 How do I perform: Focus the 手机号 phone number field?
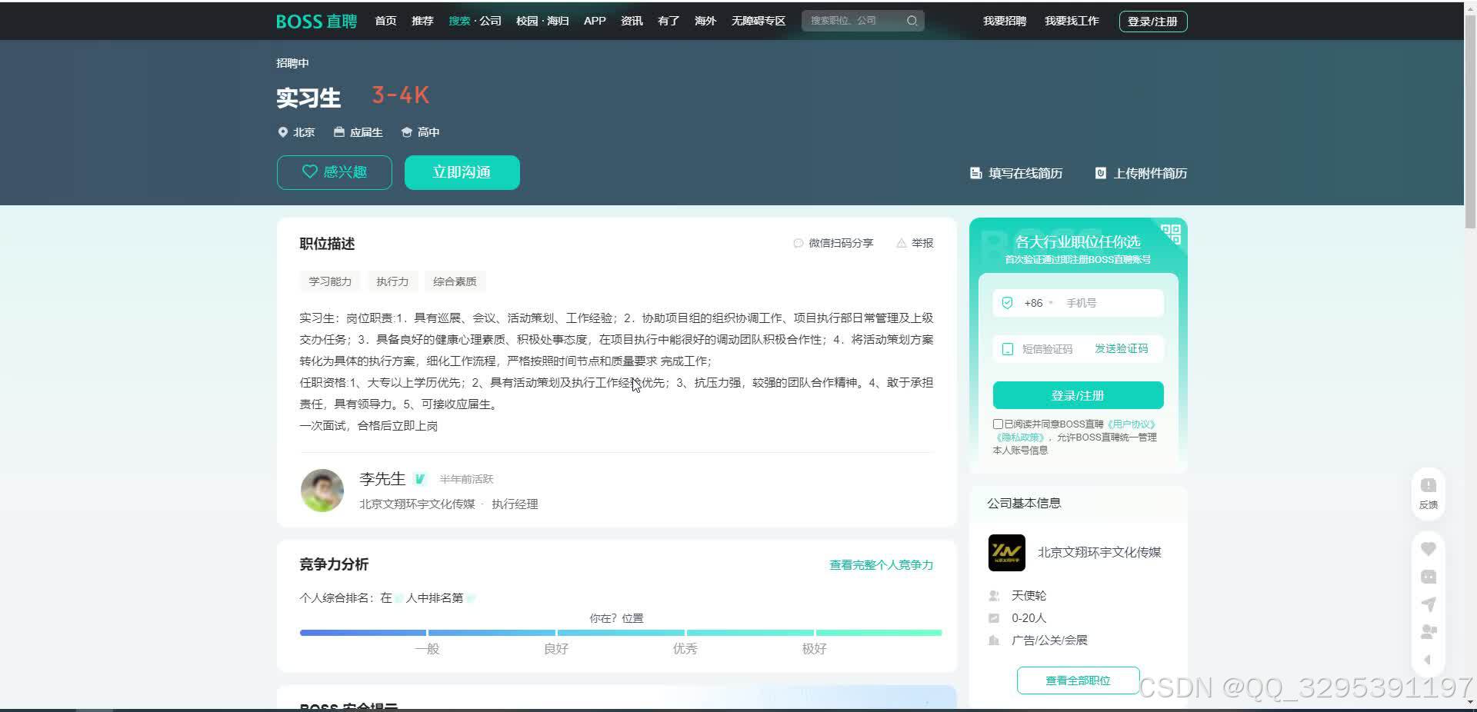(1112, 303)
